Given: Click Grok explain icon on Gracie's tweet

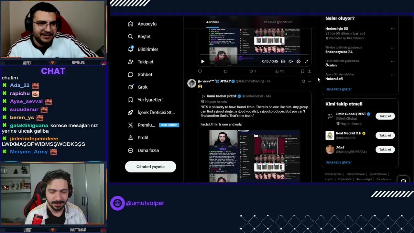Looking at the screenshot, I should 303,81.
